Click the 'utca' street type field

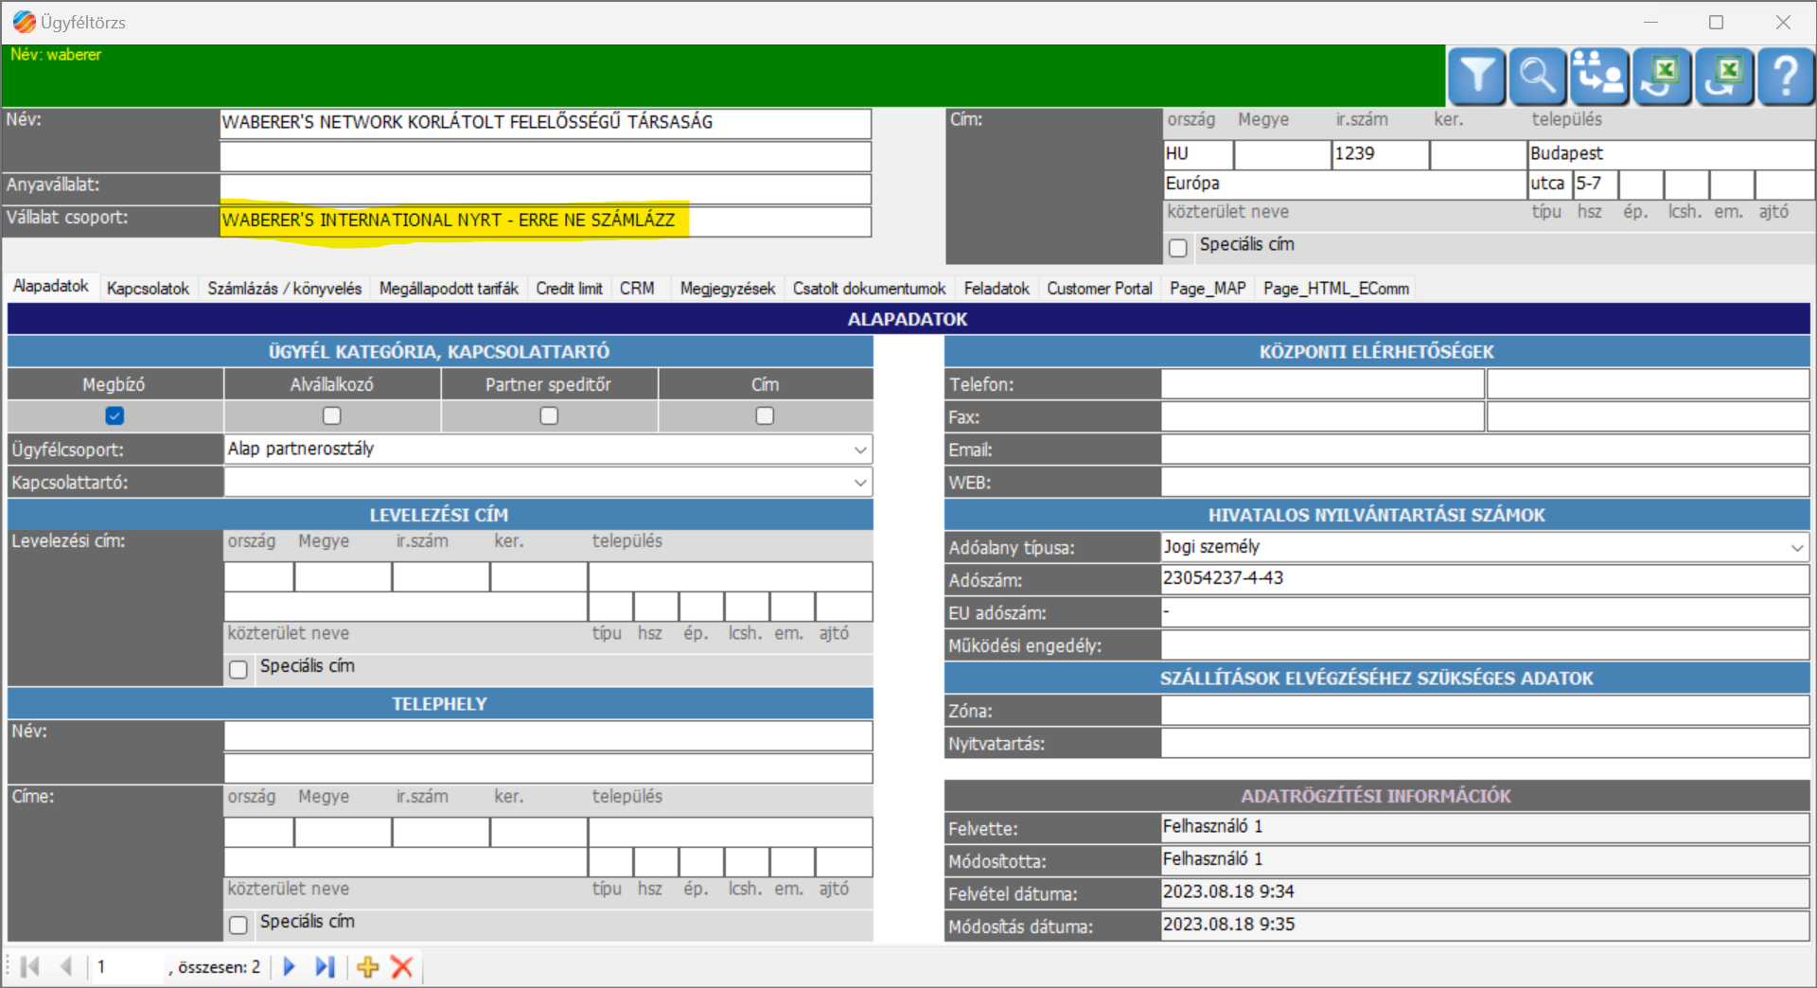(1549, 185)
